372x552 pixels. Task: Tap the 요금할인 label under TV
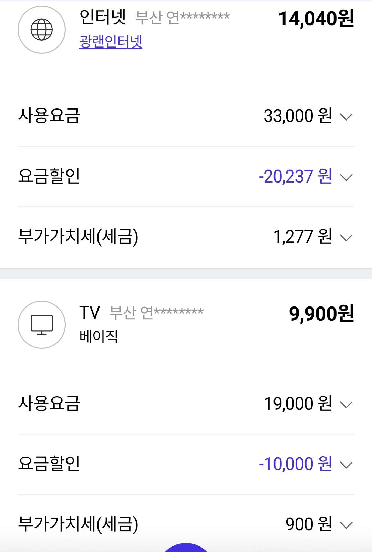click(x=49, y=464)
